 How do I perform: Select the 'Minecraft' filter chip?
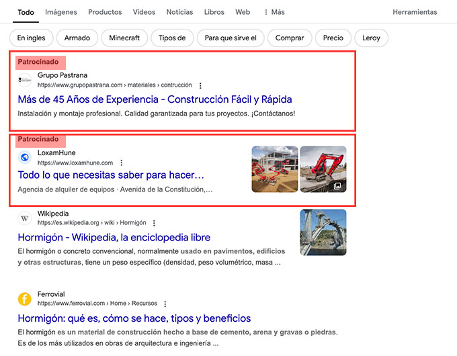pyautogui.click(x=124, y=38)
